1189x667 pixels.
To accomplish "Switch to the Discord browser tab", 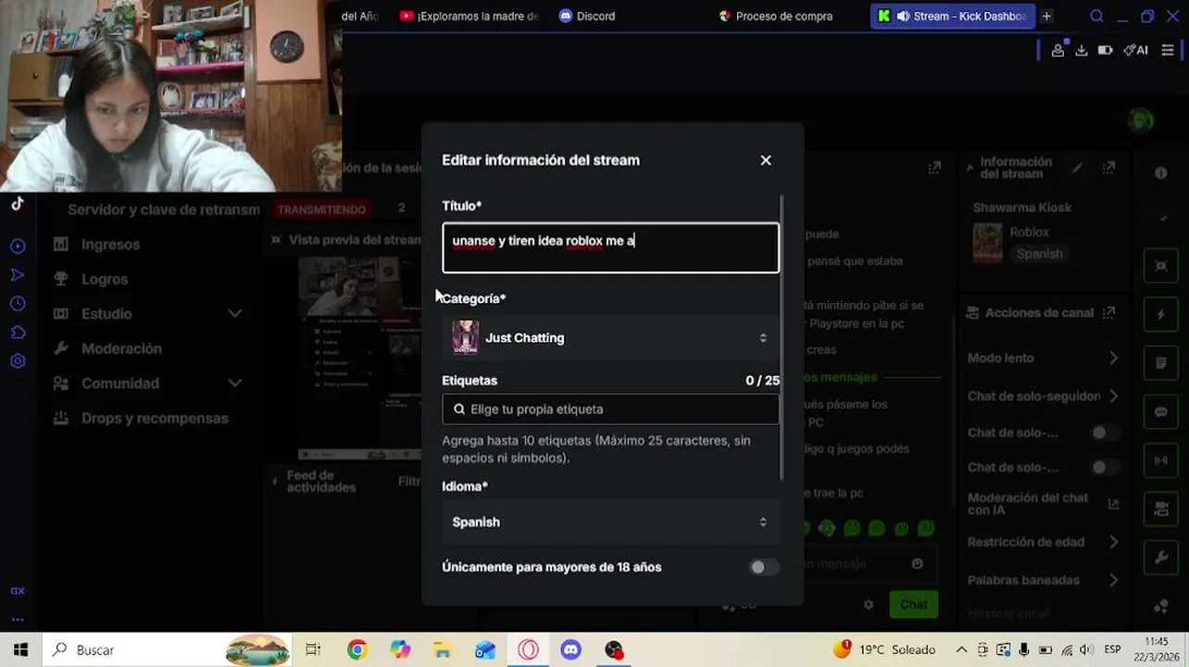I will pyautogui.click(x=587, y=16).
